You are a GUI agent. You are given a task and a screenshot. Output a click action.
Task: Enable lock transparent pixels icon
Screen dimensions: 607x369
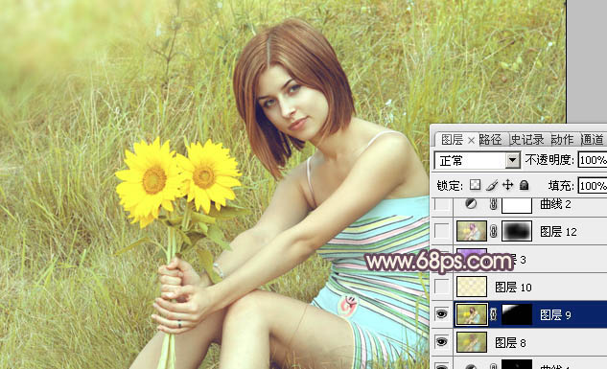475,185
